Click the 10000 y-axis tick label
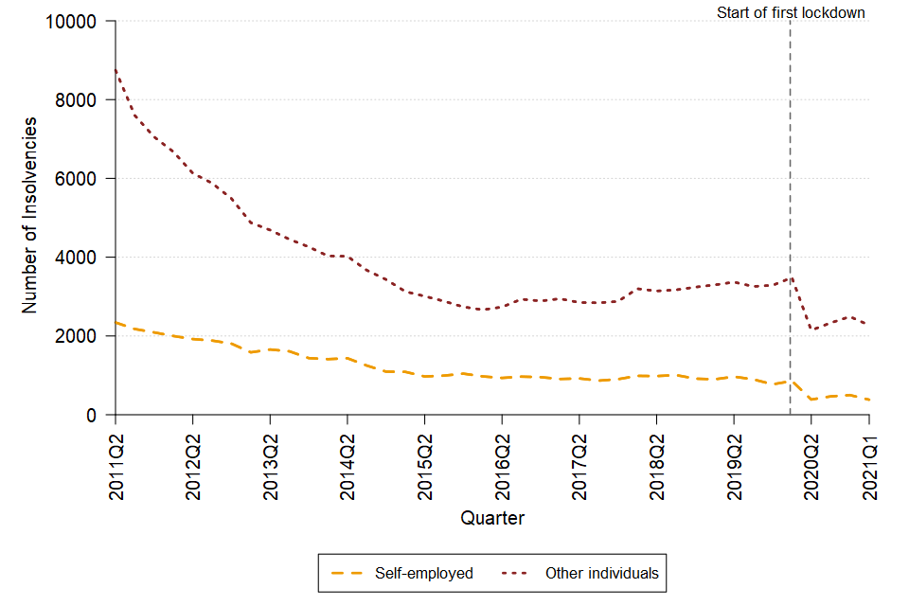 click(75, 21)
